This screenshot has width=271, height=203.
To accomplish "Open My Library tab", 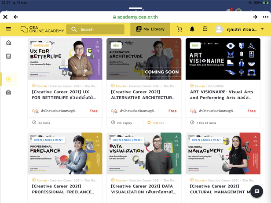I will pos(150,29).
